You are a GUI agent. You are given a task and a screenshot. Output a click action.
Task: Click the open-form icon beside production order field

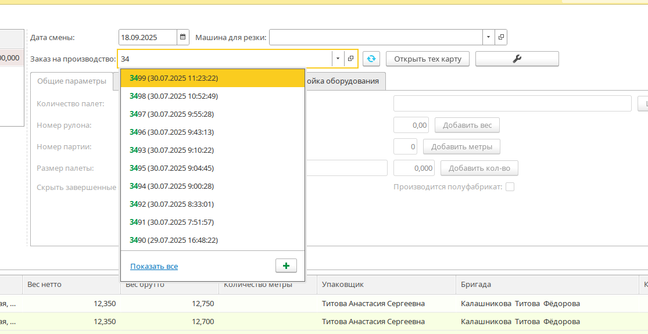point(350,59)
